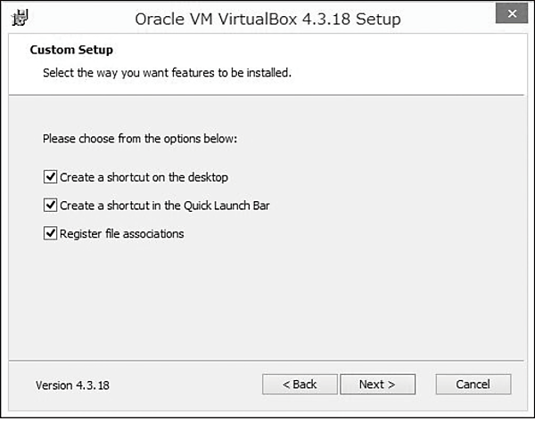Go back with the '< Back' button
This screenshot has width=535, height=421.
300,385
